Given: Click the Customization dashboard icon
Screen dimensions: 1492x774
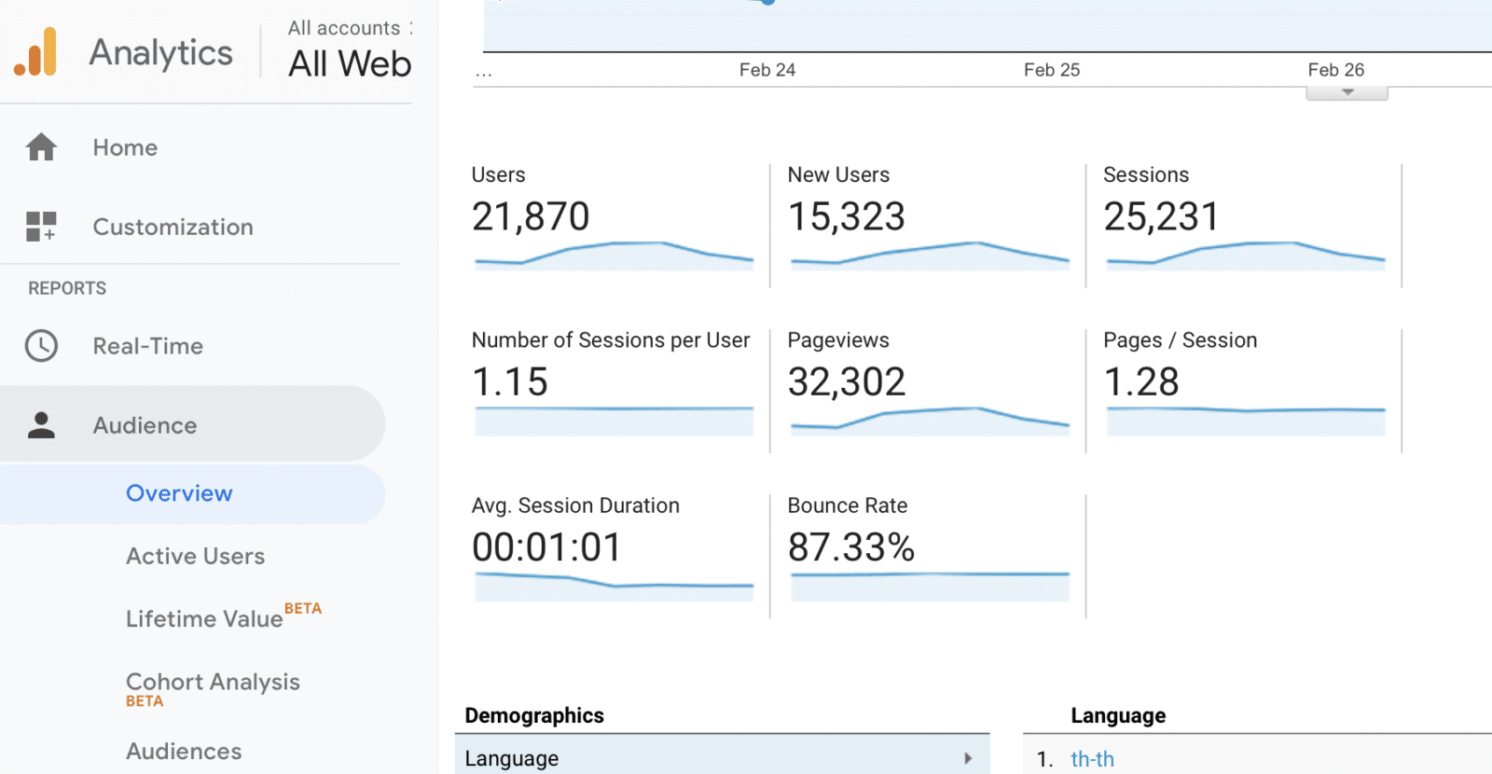Looking at the screenshot, I should pos(41,227).
